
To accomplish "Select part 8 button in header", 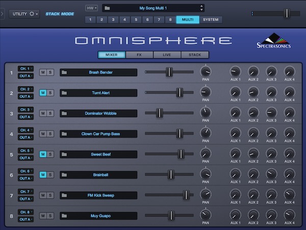I will 170,20.
